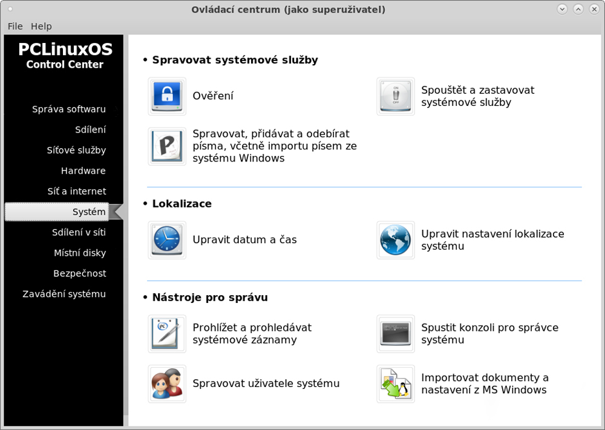Image resolution: width=605 pixels, height=430 pixels.
Task: Click the window menu dot in titlebar
Action: click(x=10, y=9)
